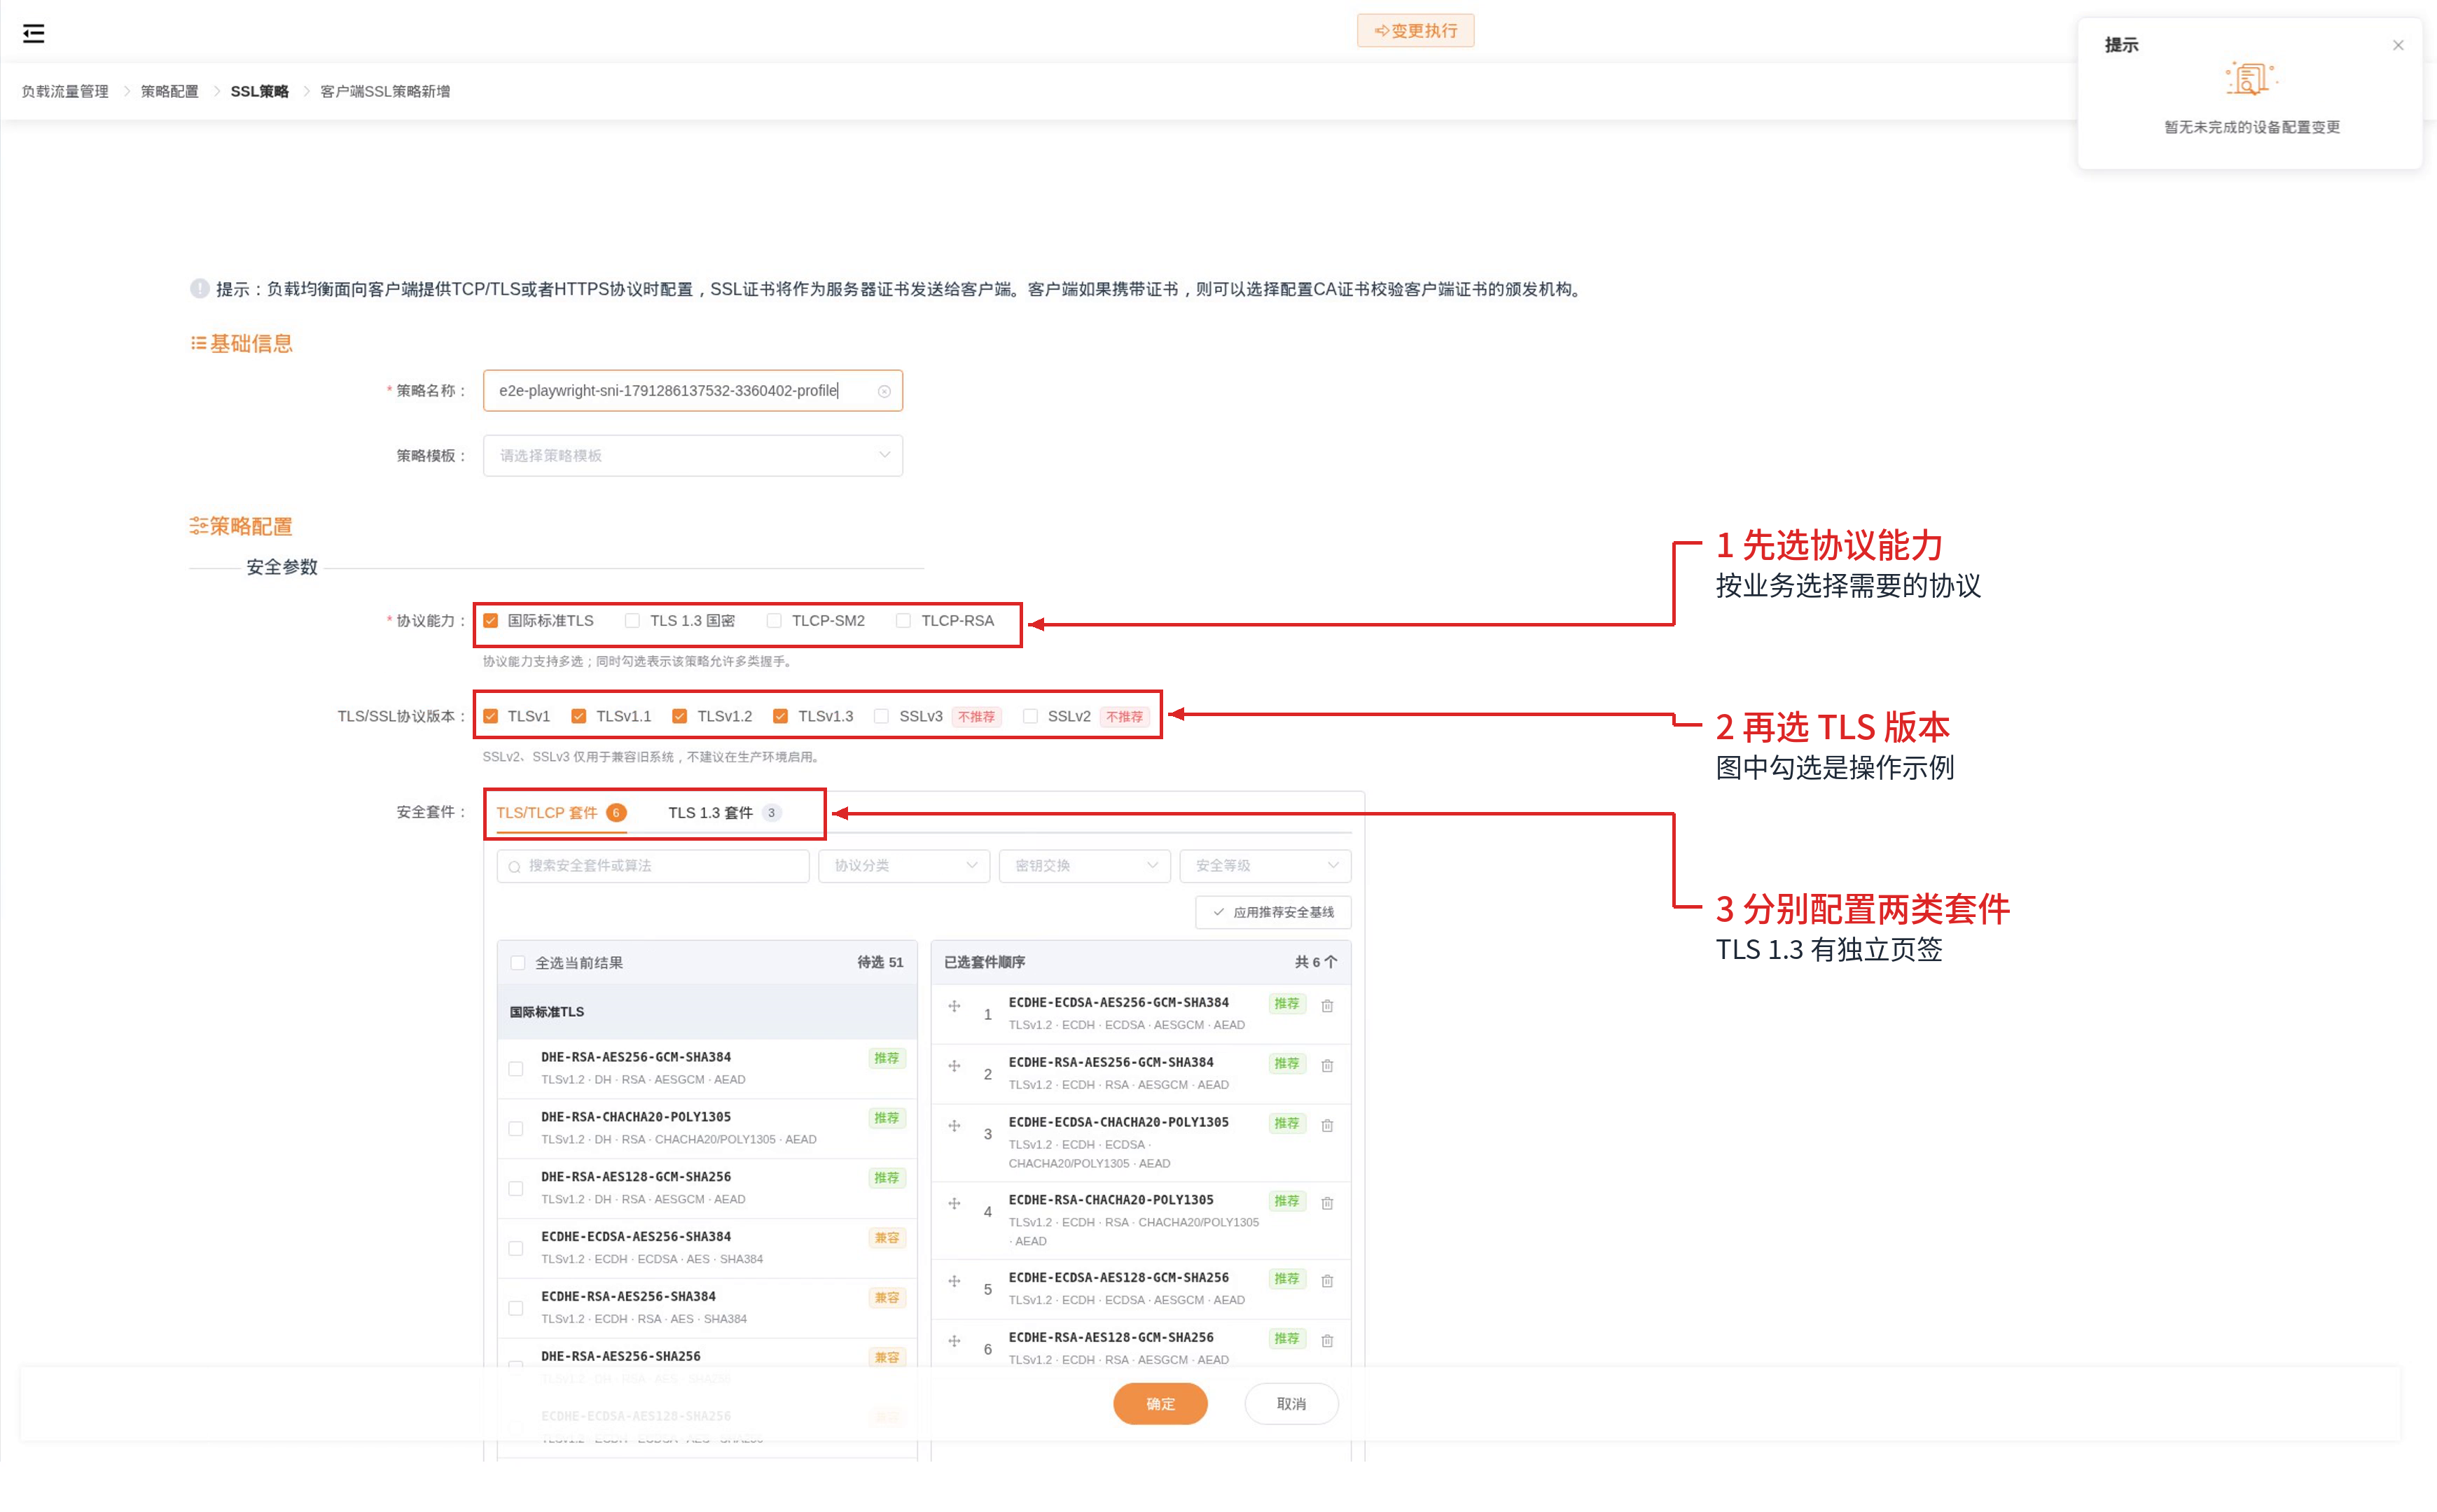This screenshot has width=2437, height=1512.
Task: Delete suite ECDHE-RSA-AES256-GCM-SHA384 with trash icon
Action: point(1326,1066)
